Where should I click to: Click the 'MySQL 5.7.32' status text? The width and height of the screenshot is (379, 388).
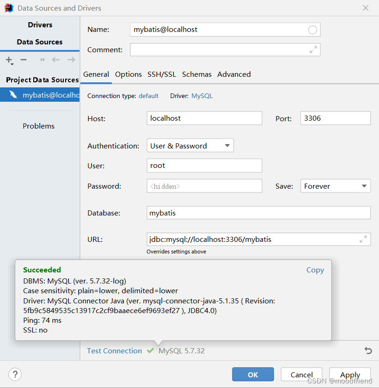tap(182, 351)
